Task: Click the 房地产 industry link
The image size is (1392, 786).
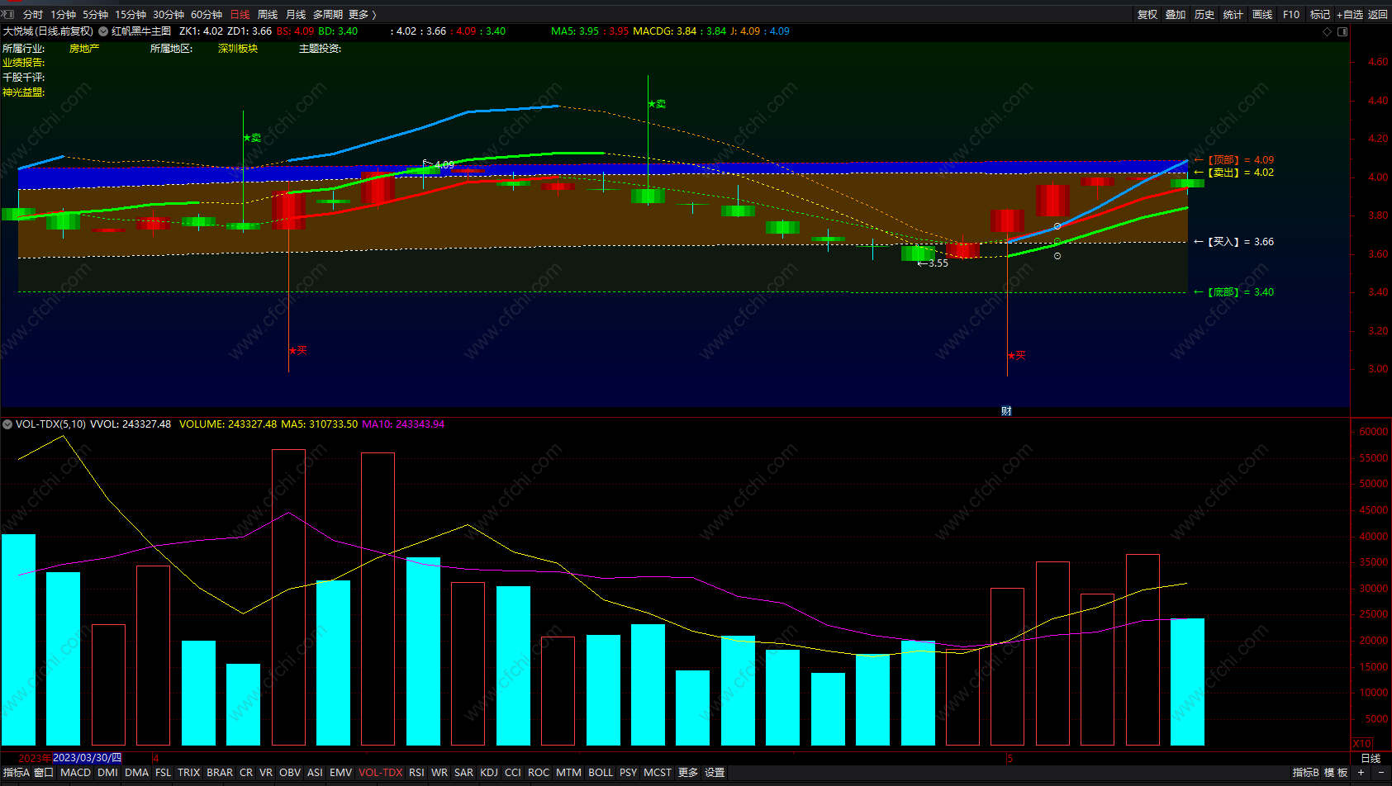Action: [x=84, y=49]
